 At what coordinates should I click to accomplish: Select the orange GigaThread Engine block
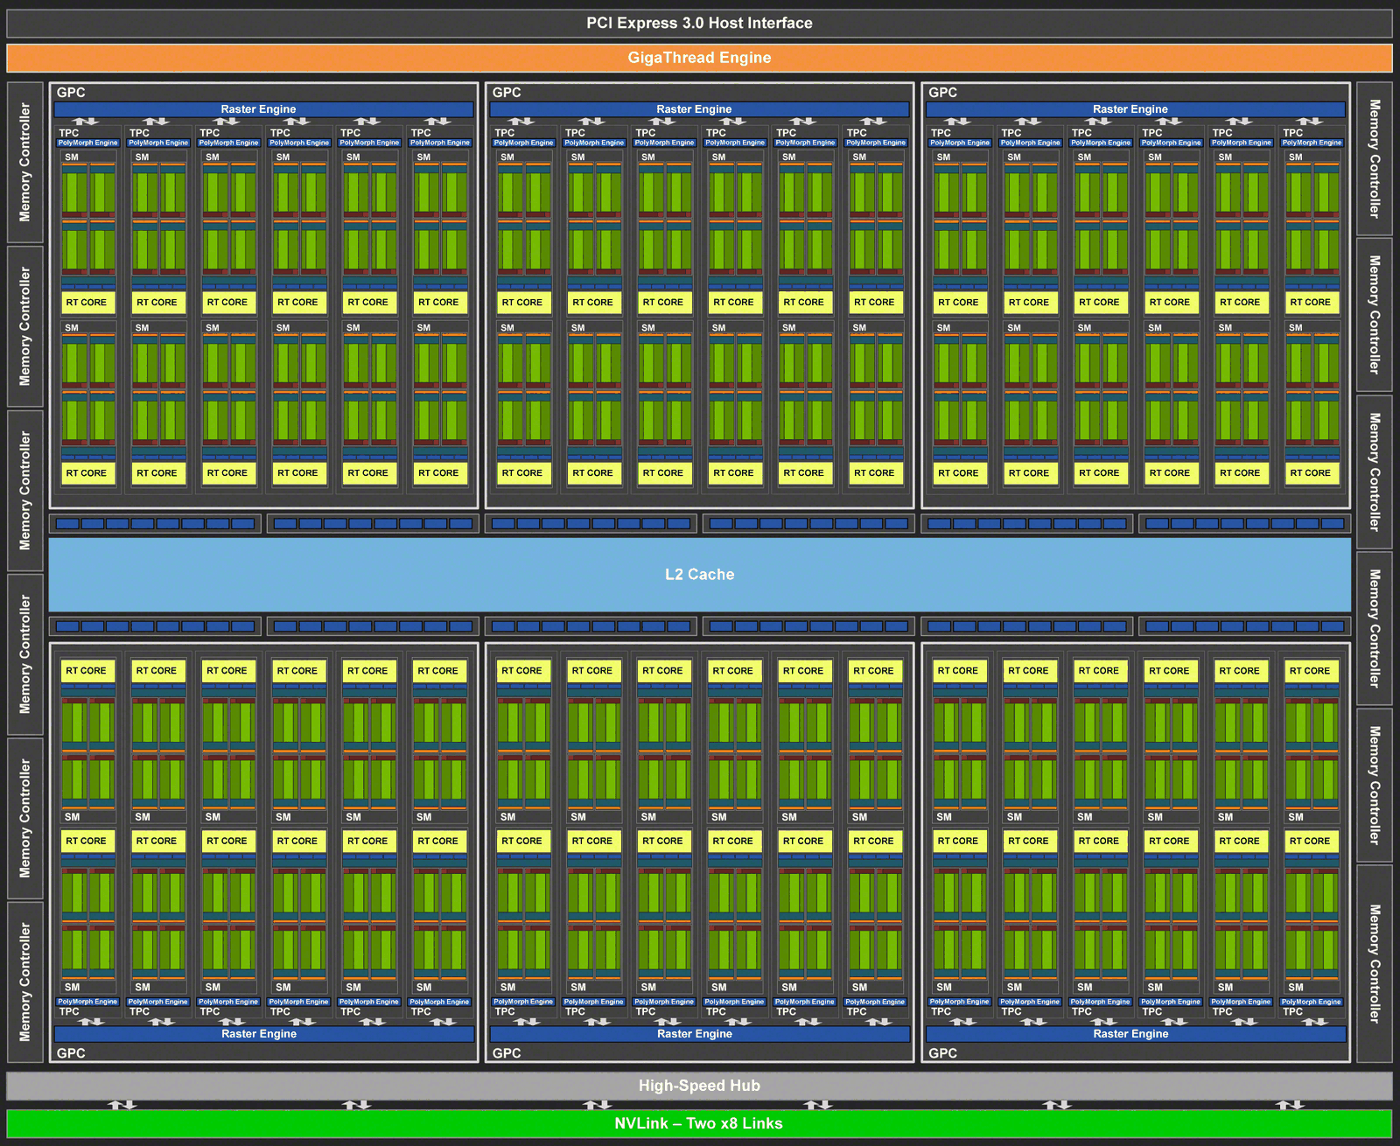699,58
